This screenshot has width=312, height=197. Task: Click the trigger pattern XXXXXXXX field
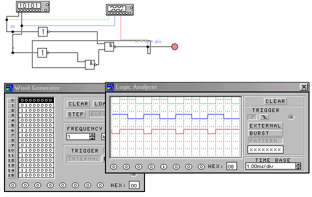(265, 149)
